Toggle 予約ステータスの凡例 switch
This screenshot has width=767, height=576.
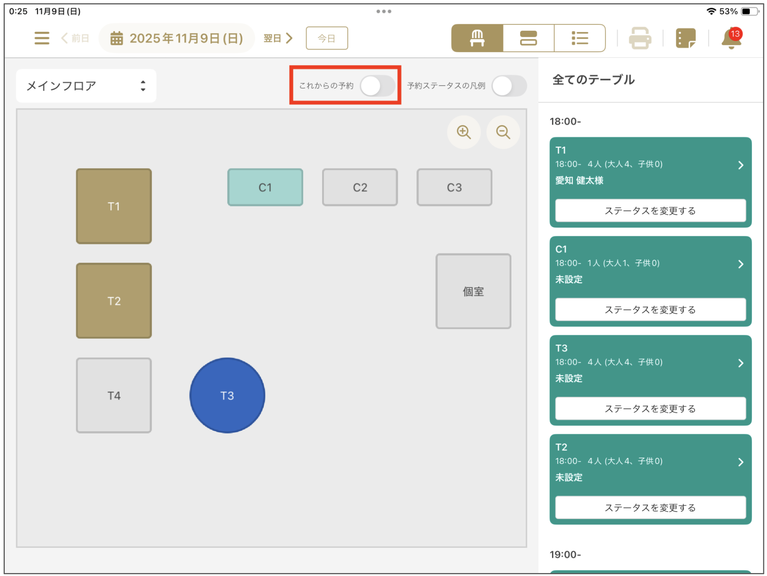(x=509, y=86)
